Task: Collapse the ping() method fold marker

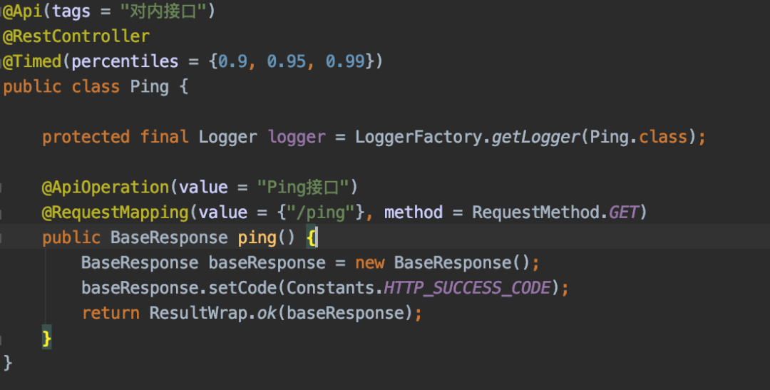Action: click(x=2, y=237)
